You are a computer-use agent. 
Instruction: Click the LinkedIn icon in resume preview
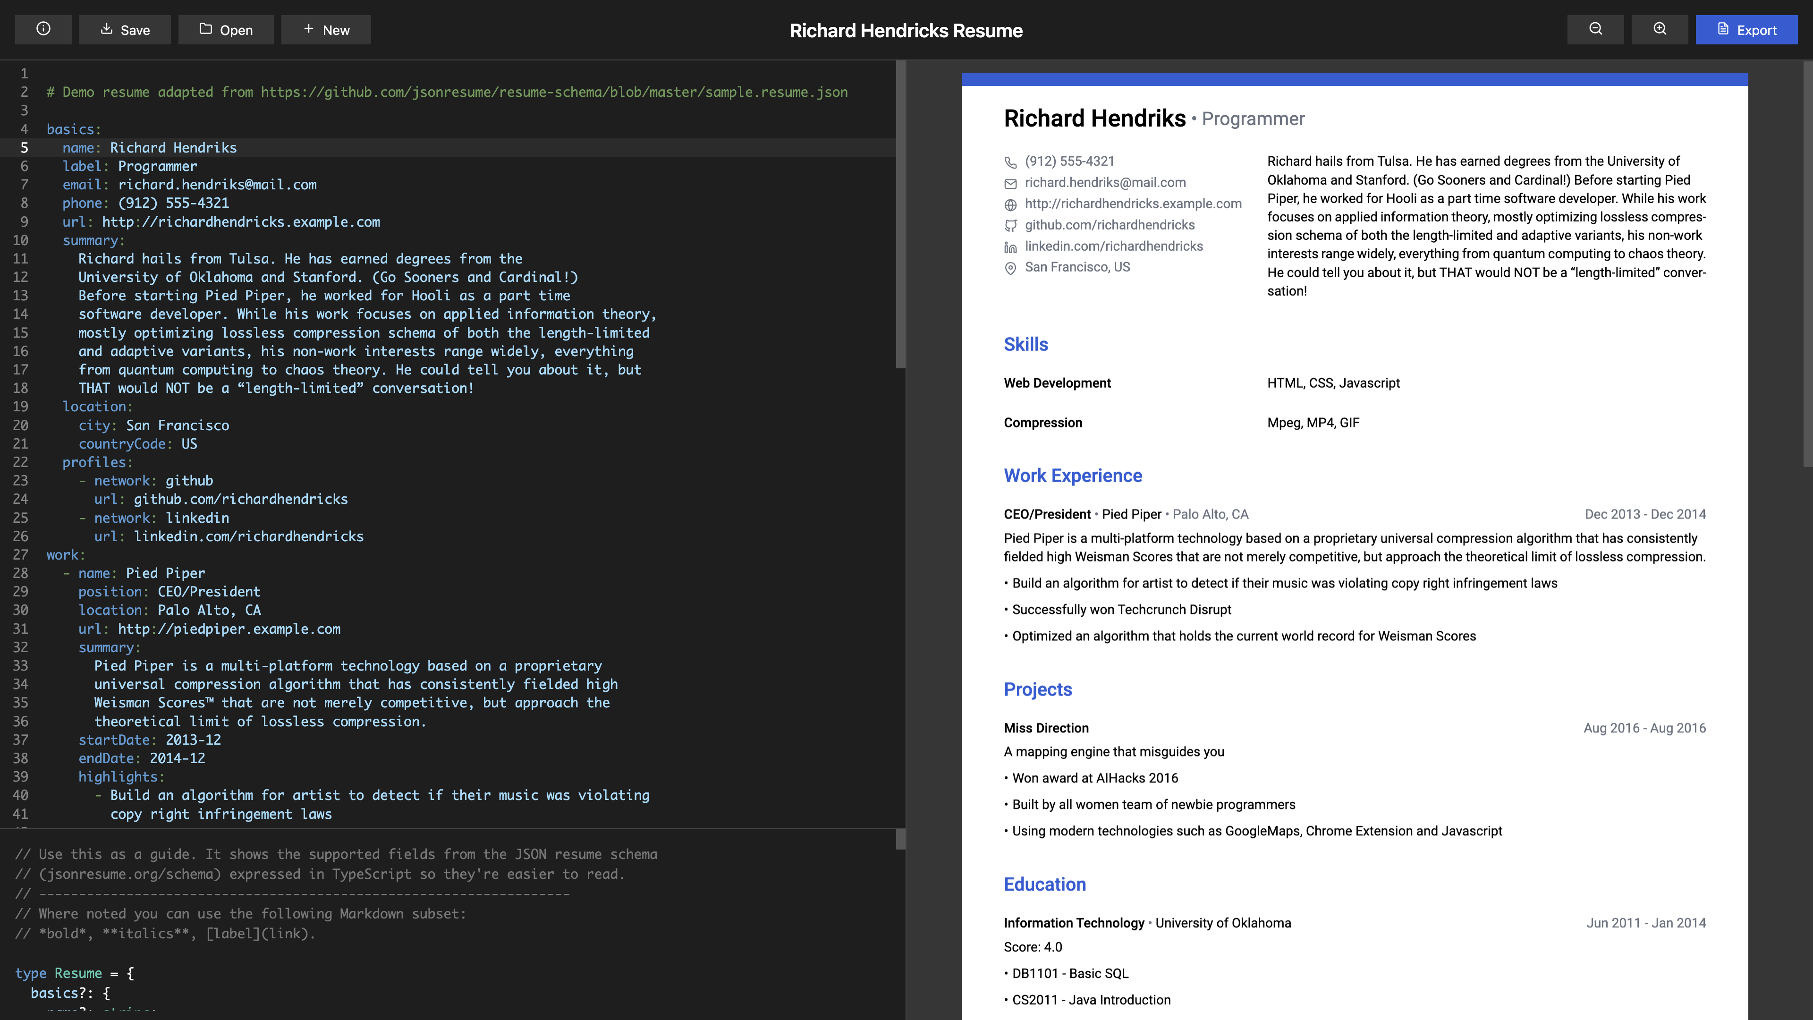pos(1010,247)
